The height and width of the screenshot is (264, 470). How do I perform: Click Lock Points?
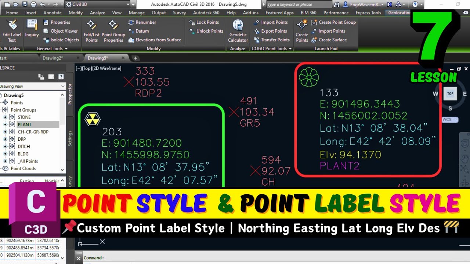[x=204, y=22]
